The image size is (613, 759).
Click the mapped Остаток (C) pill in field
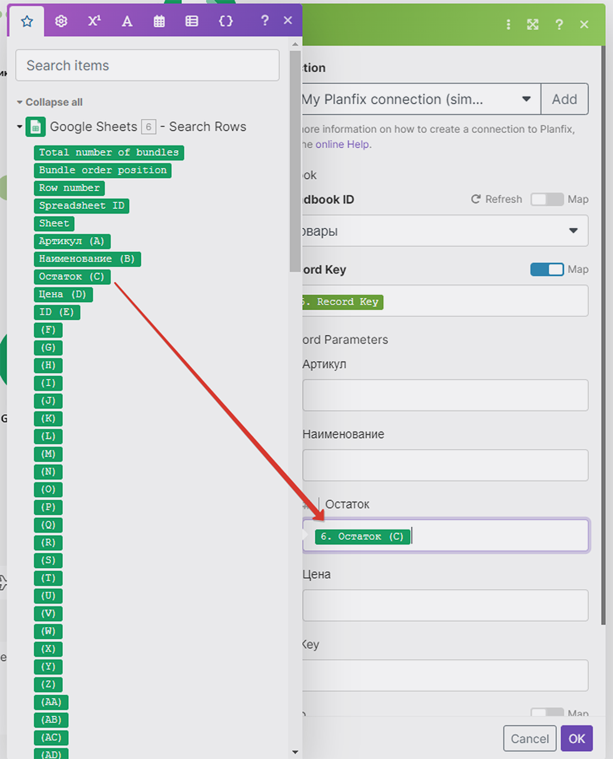[363, 536]
